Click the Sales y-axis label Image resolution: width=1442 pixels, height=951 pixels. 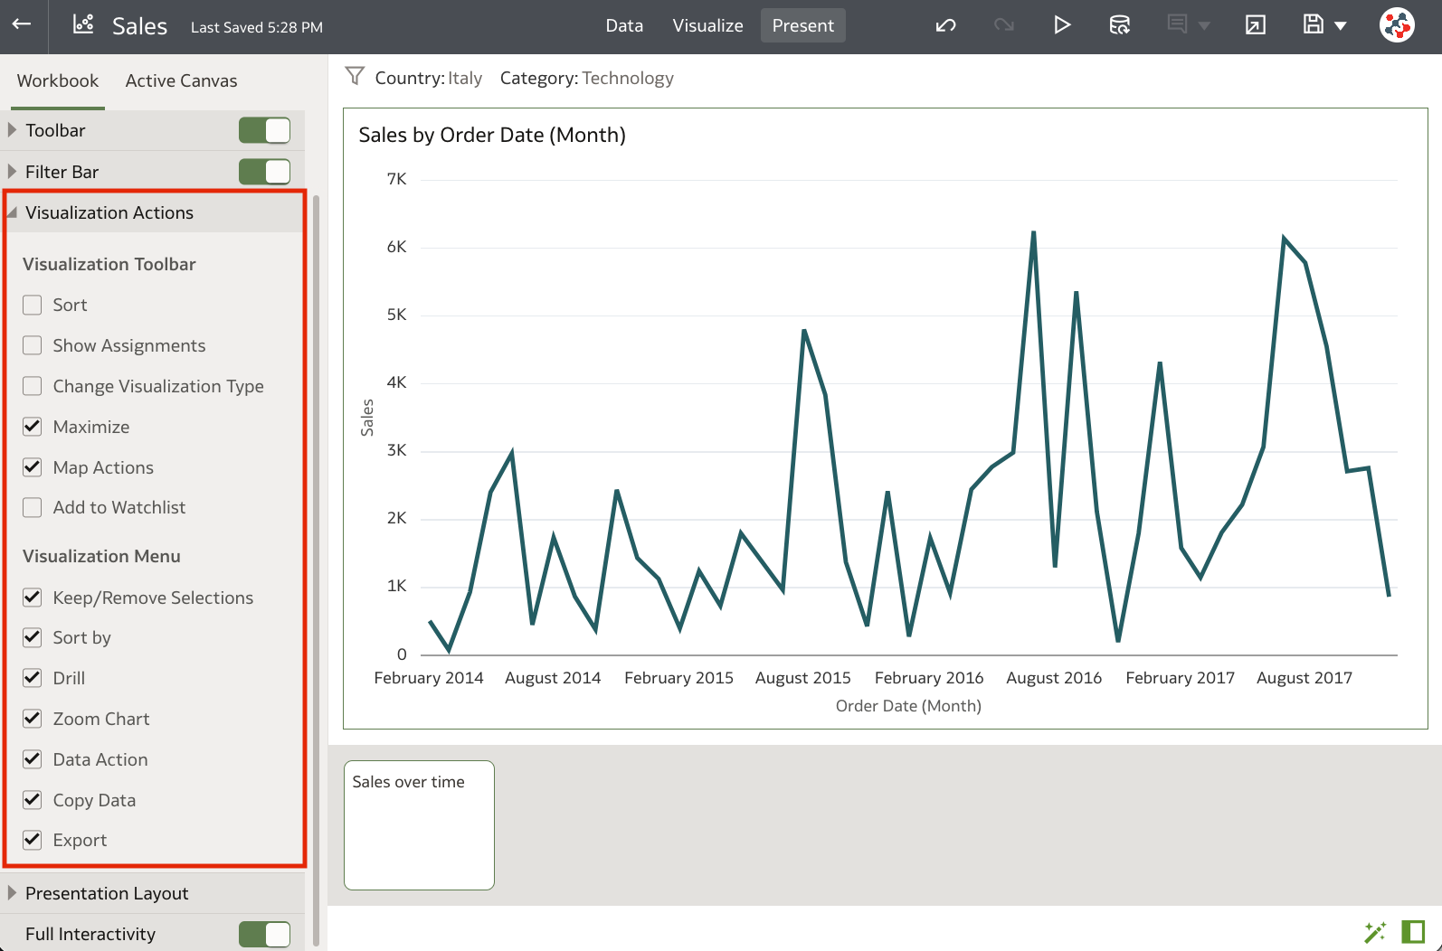[366, 418]
